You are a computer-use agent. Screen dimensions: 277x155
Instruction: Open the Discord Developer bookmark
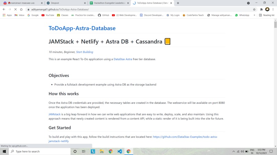(152, 15)
